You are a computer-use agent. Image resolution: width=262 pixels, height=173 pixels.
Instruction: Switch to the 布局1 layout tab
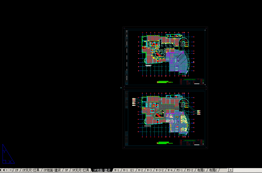tap(201, 170)
